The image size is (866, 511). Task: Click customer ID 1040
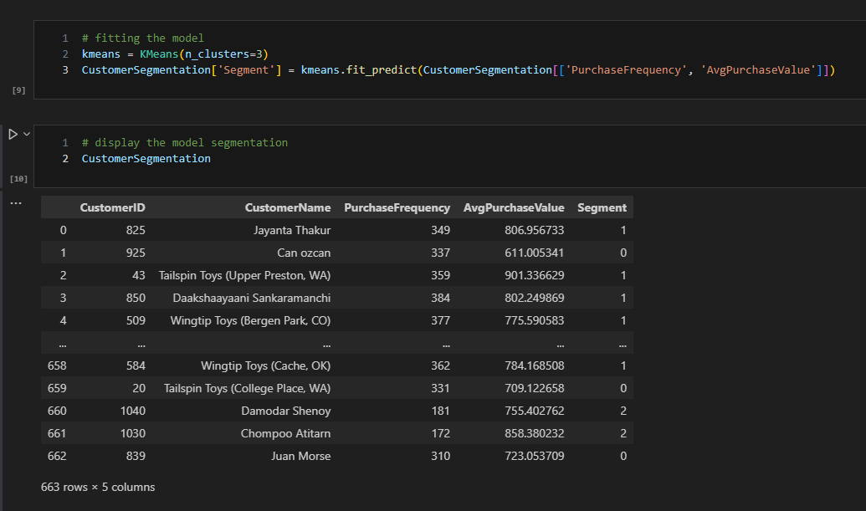[133, 411]
